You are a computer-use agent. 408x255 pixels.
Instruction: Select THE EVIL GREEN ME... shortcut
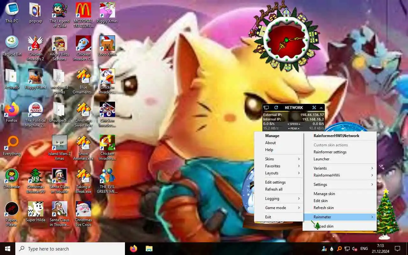point(107,181)
